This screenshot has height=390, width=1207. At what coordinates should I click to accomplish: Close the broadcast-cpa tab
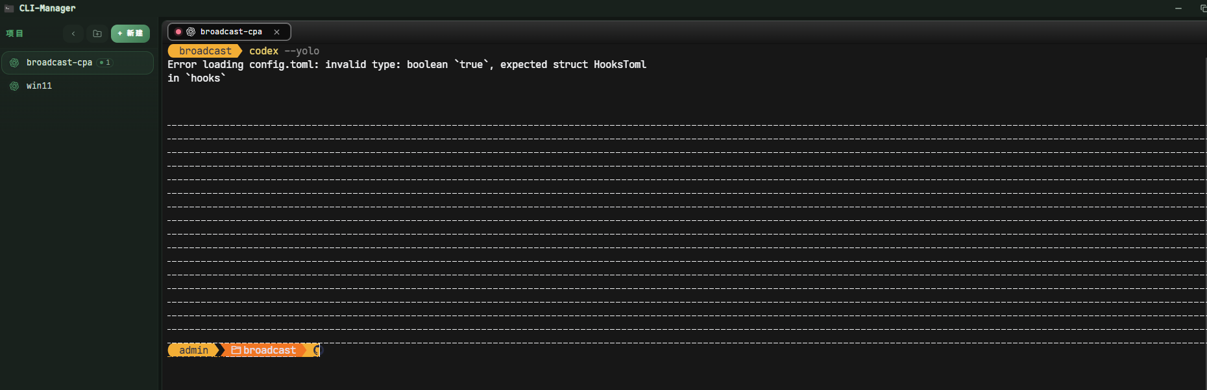tap(277, 32)
